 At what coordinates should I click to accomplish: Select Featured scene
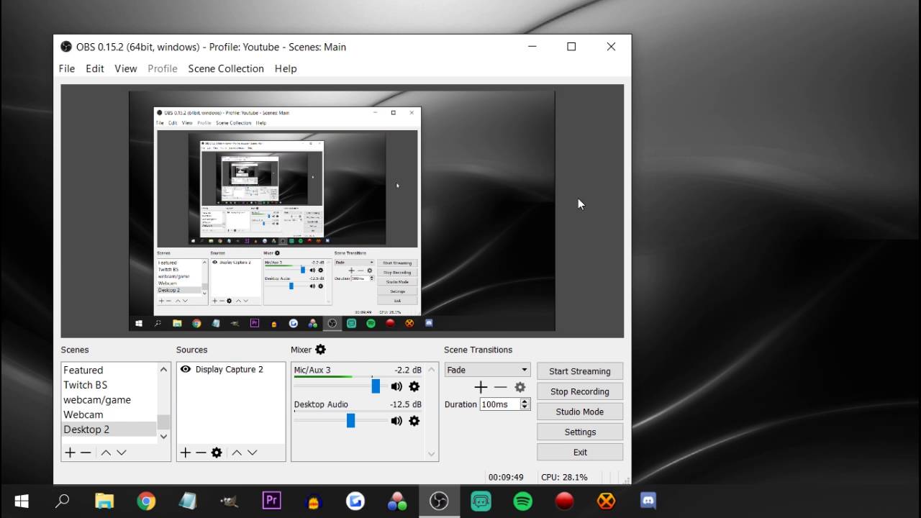point(109,370)
